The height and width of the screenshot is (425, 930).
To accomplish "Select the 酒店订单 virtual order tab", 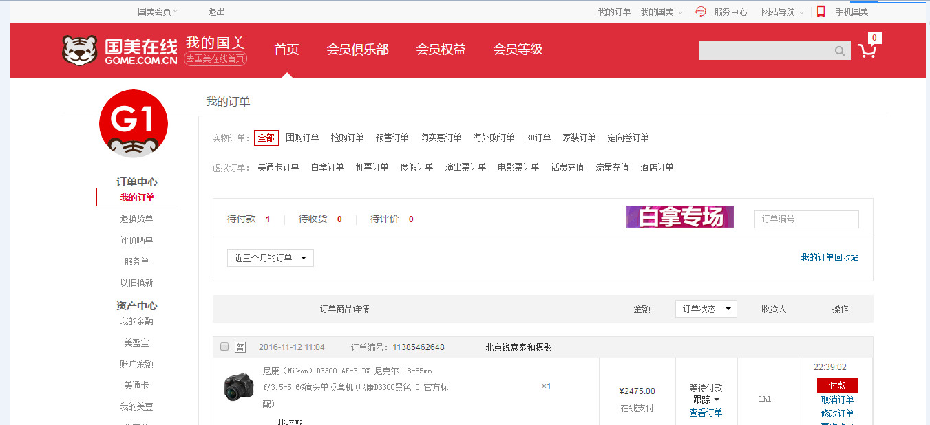I will tap(657, 167).
